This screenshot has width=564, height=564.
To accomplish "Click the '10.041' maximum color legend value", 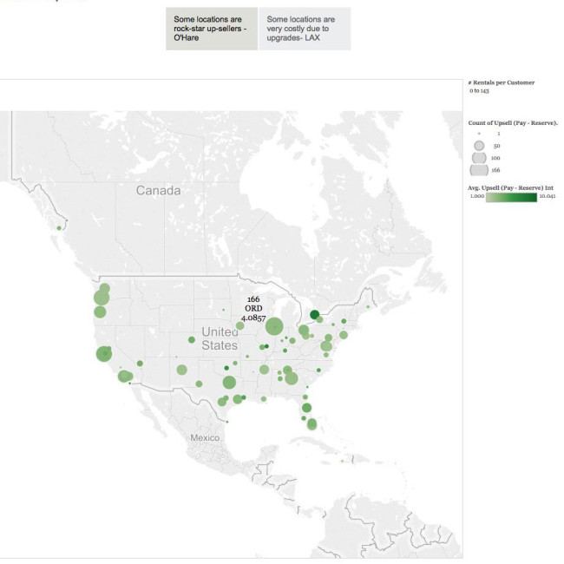I will 548,196.
